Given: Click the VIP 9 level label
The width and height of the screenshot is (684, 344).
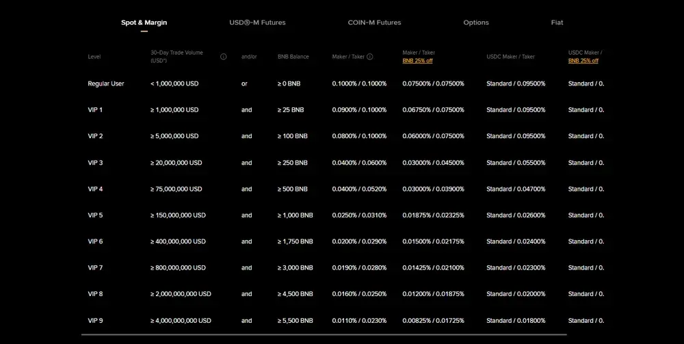Looking at the screenshot, I should pos(95,321).
